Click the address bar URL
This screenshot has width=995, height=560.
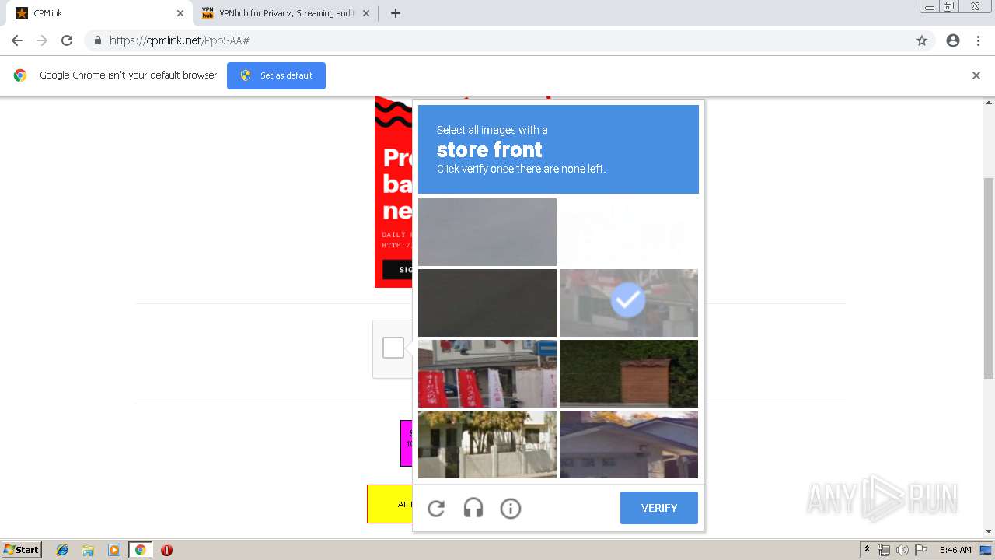[180, 40]
